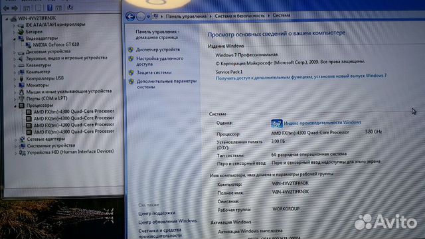Screen dimensions: 425x239
Task: Click Панель управления in address breadcrumb
Action: coord(186,16)
